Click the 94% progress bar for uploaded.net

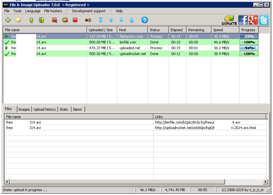click(249, 48)
